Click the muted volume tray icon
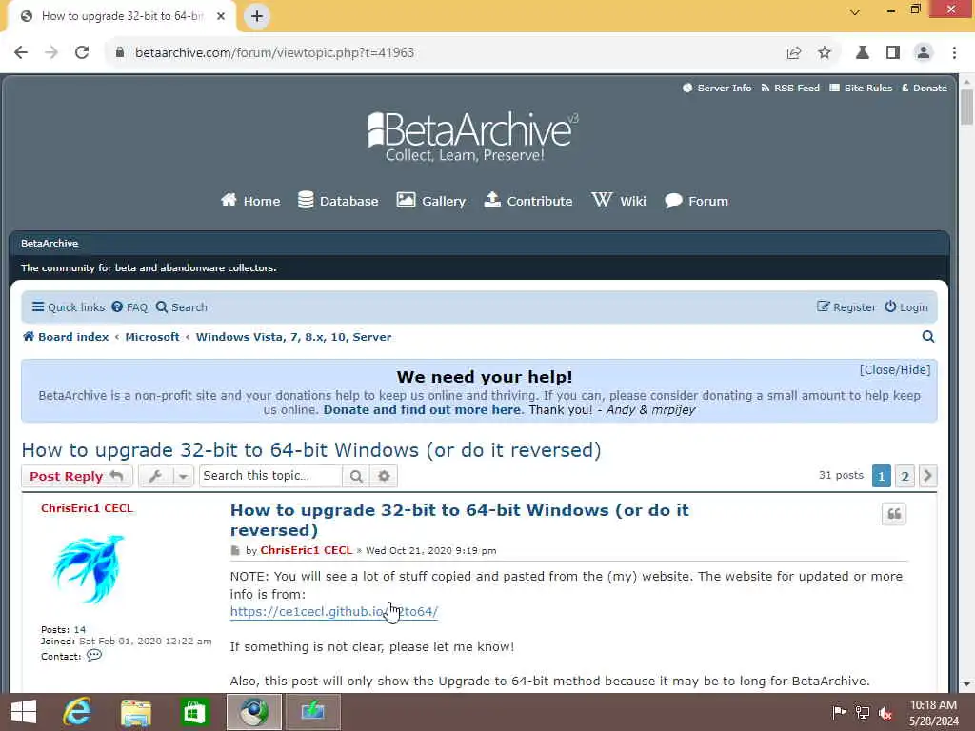This screenshot has height=731, width=975. pos(885,713)
